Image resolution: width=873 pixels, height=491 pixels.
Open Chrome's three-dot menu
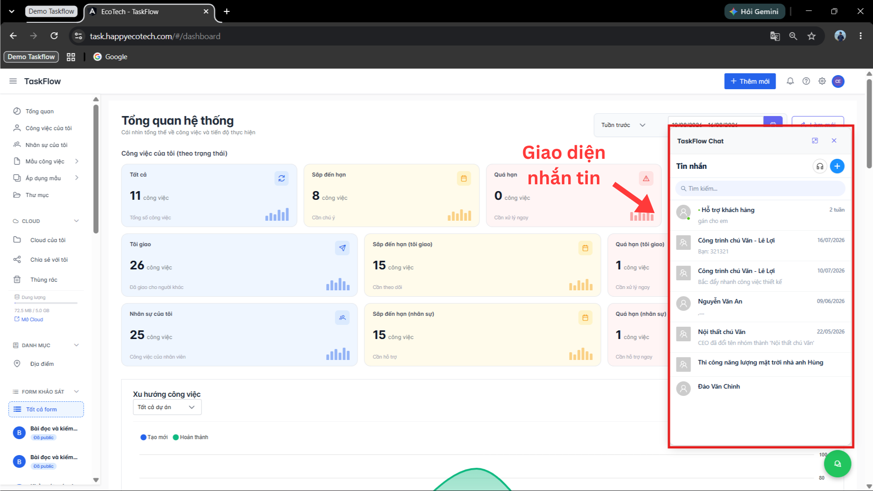point(861,36)
